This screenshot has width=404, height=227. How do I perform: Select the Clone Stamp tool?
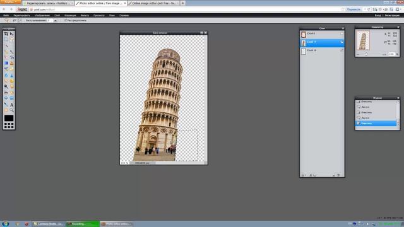(x=11, y=63)
